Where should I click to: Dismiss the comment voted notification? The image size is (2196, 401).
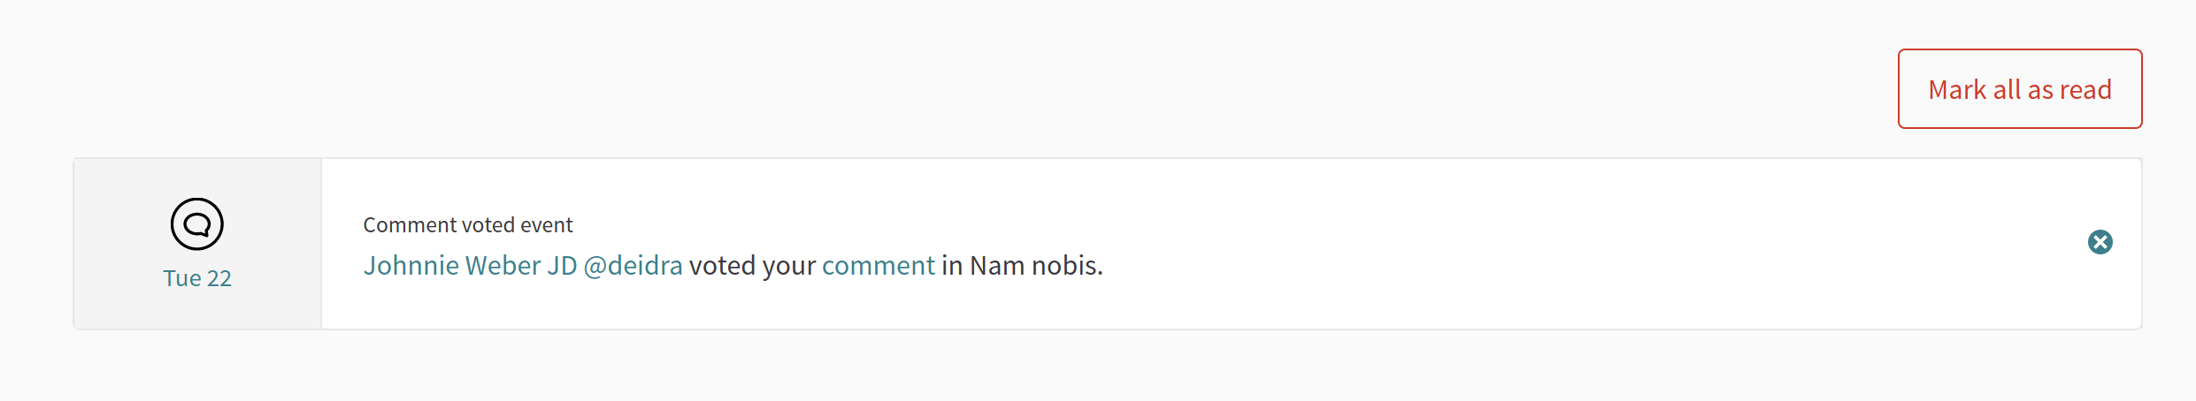coord(2100,242)
